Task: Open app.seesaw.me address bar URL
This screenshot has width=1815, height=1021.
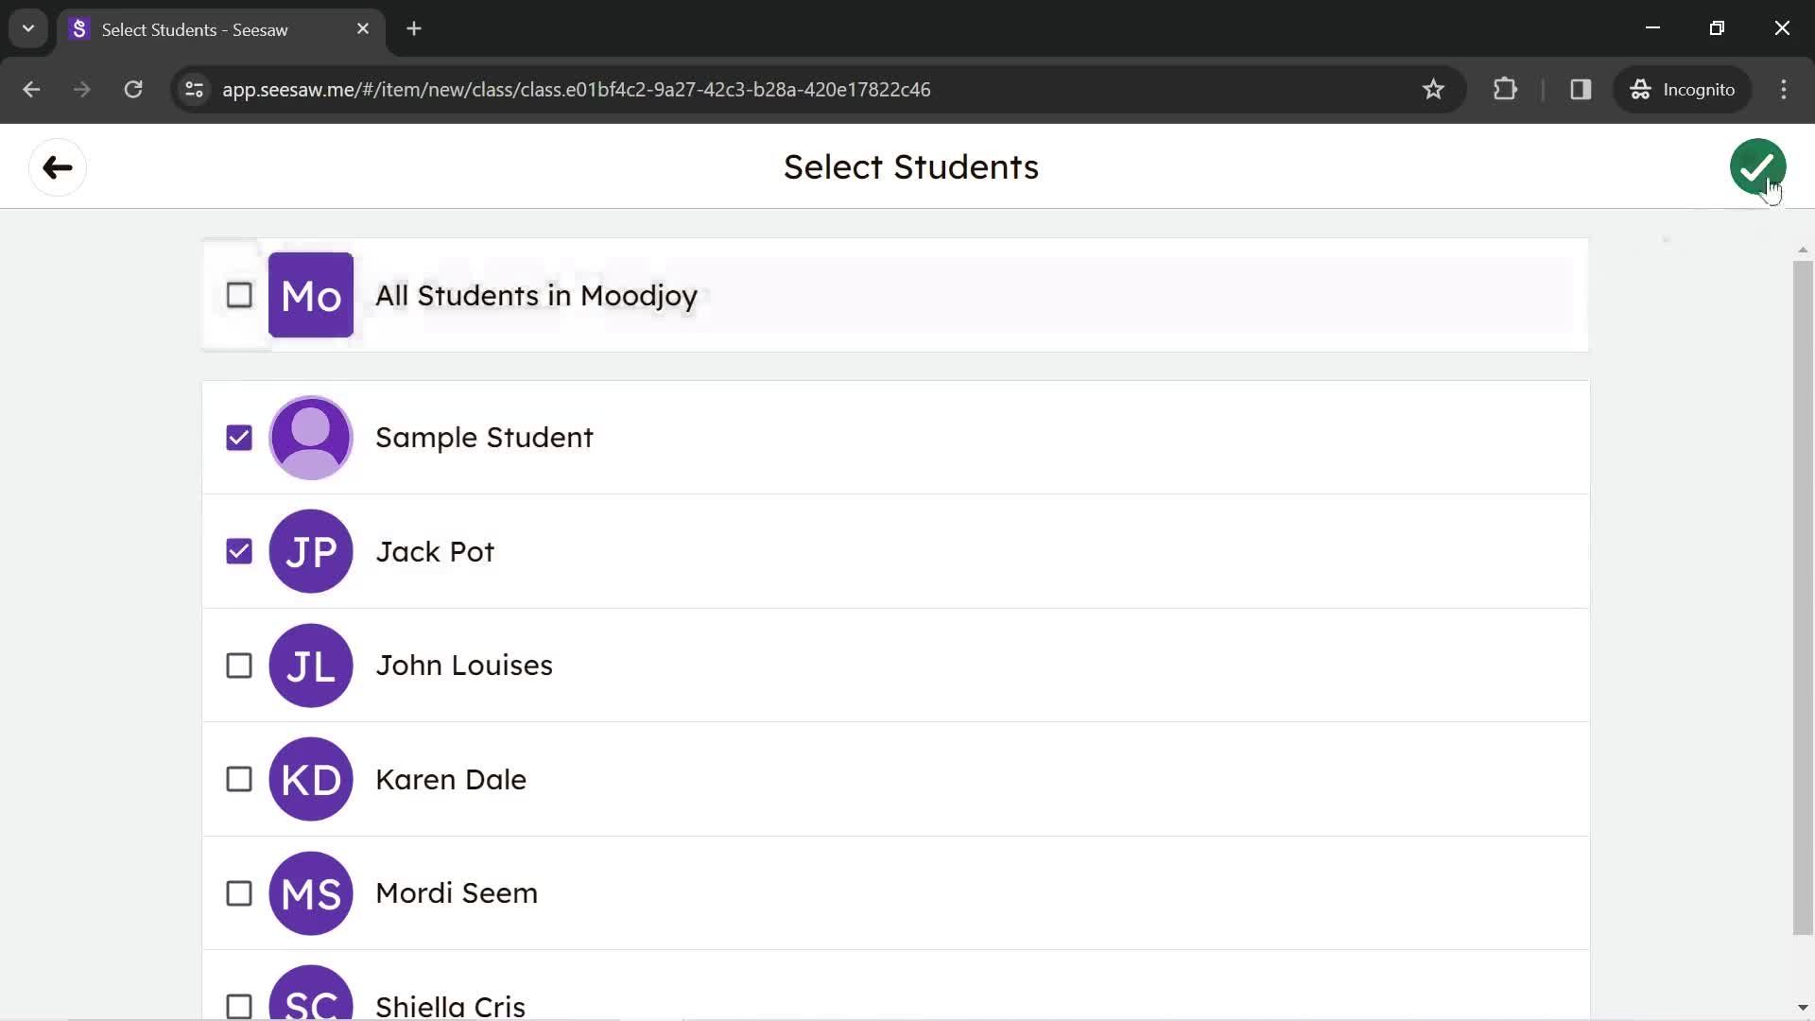Action: [578, 90]
